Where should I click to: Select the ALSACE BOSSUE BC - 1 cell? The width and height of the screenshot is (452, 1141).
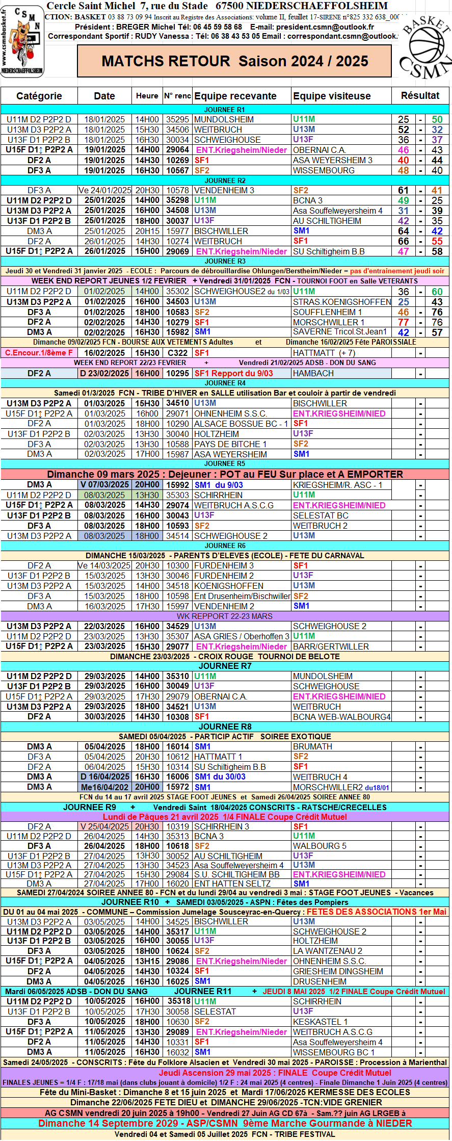tap(242, 424)
